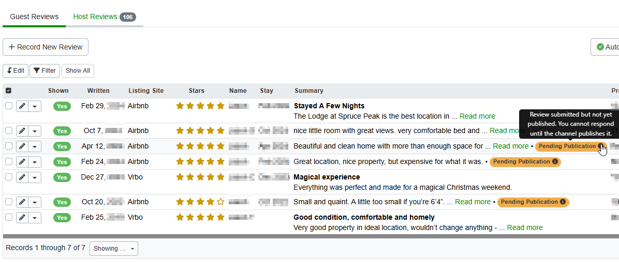Click the info icon on the Feb 24 Pending Publication badge
This screenshot has width=619, height=262.
click(x=555, y=162)
